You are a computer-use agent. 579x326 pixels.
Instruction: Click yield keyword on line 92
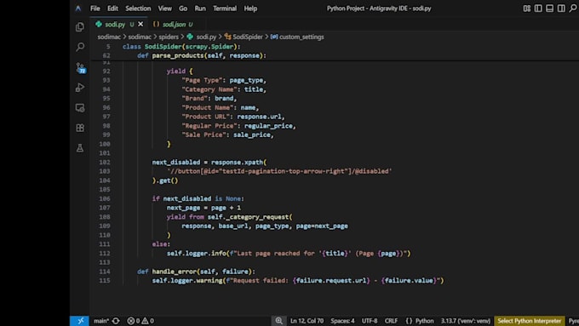pyautogui.click(x=175, y=71)
